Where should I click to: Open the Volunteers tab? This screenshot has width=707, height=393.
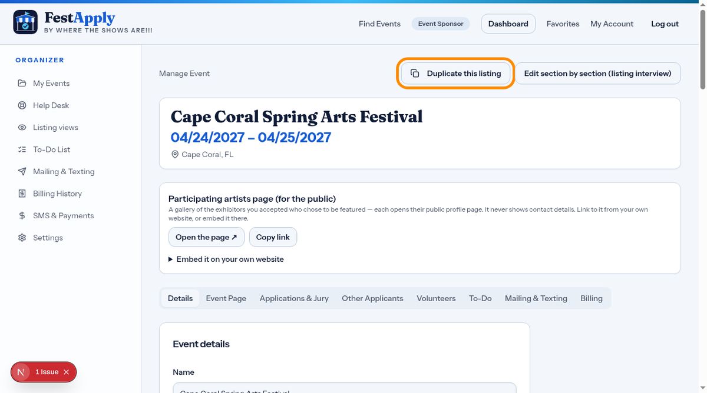[x=436, y=298]
